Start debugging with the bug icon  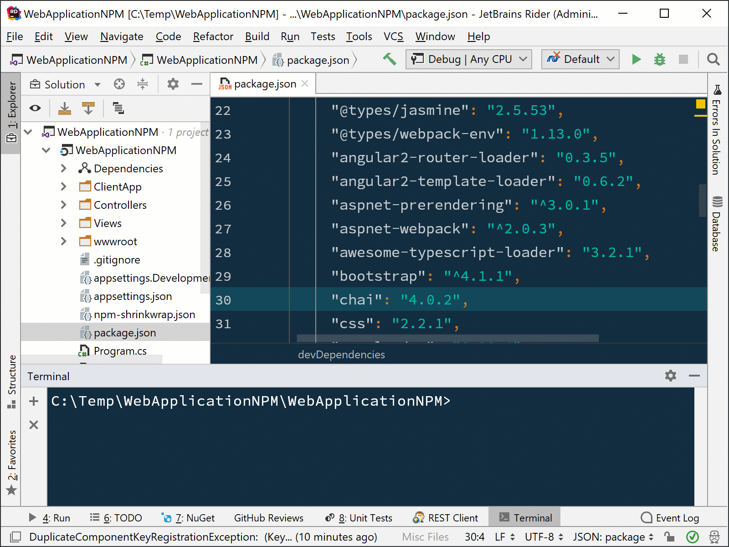click(659, 59)
